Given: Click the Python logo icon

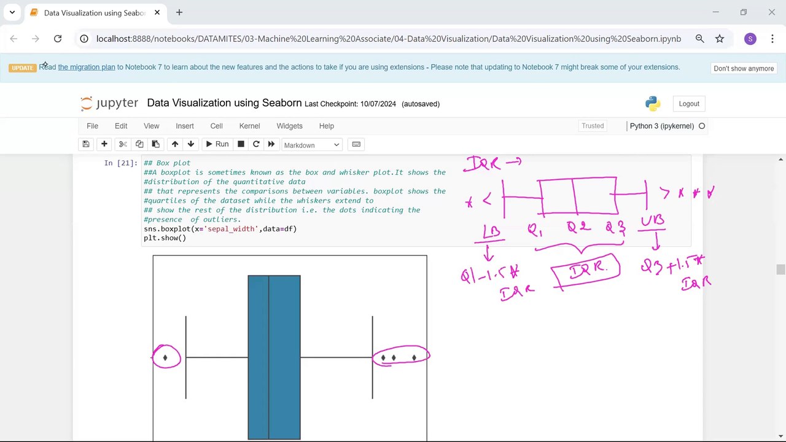Looking at the screenshot, I should 653,103.
